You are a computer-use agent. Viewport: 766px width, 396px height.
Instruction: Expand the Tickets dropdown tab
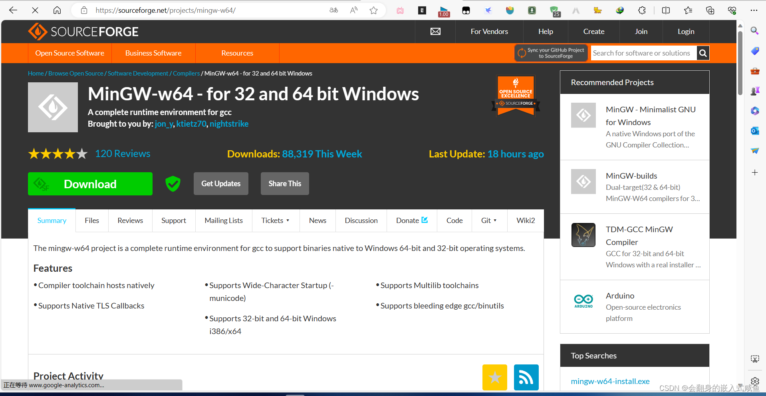276,221
